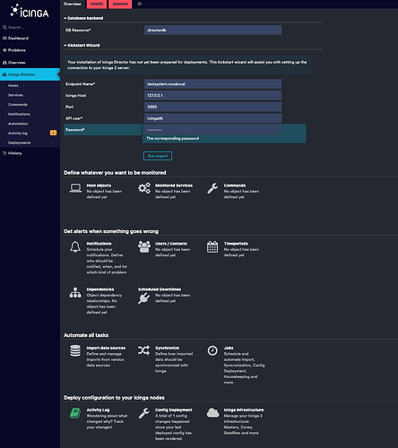Click the Synchronize shuffle icon

tap(143, 350)
